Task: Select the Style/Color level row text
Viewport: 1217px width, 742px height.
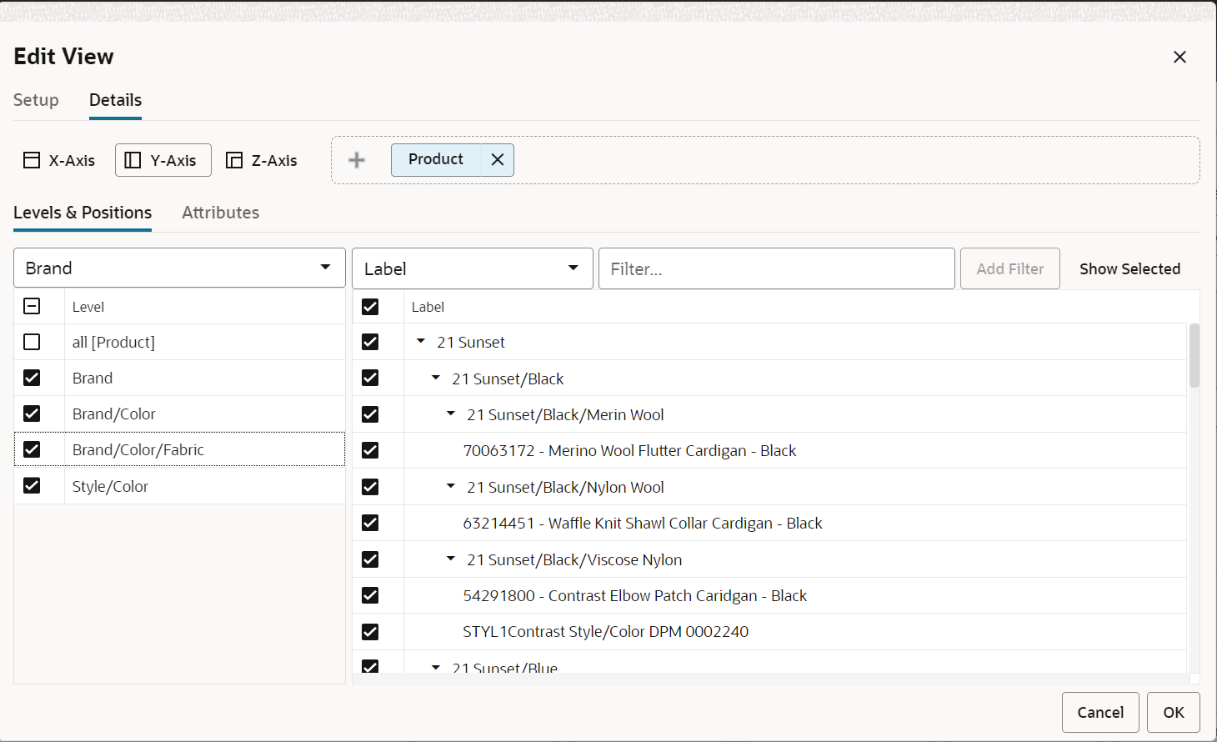Action: (110, 486)
